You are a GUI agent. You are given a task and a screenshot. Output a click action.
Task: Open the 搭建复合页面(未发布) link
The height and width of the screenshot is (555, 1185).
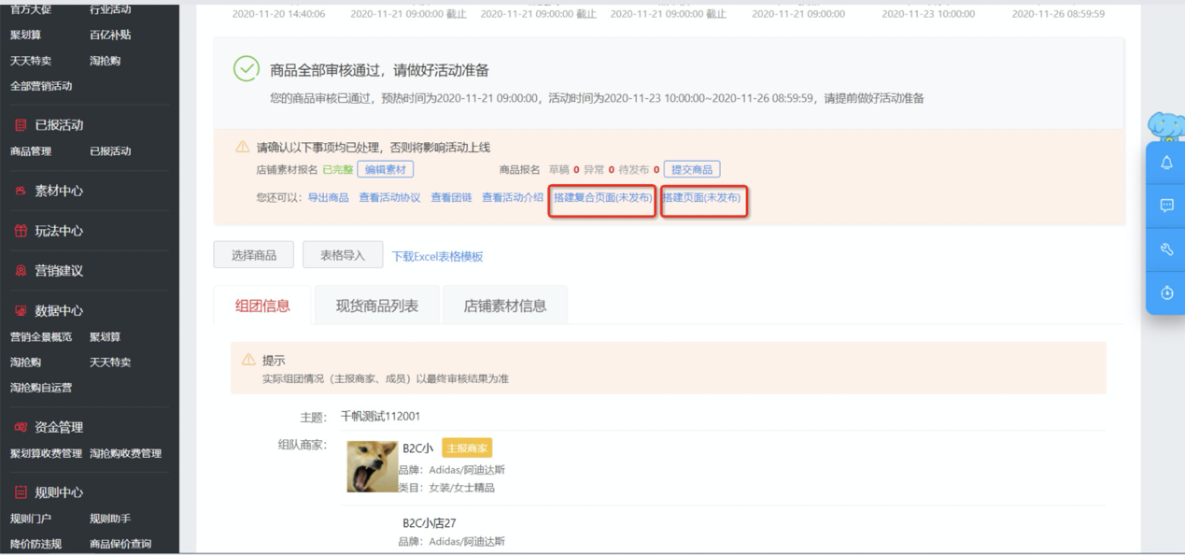click(602, 198)
